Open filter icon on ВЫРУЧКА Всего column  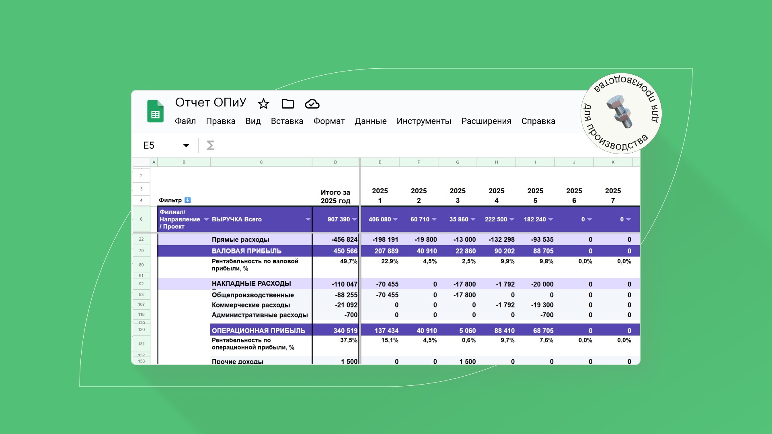pos(308,219)
